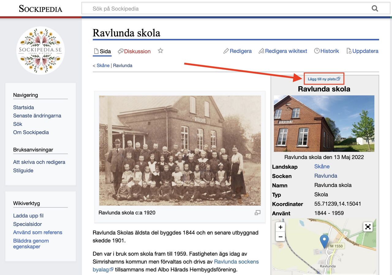Click the Sockipedia.se flower logo
This screenshot has height=275, width=392.
coord(40,50)
